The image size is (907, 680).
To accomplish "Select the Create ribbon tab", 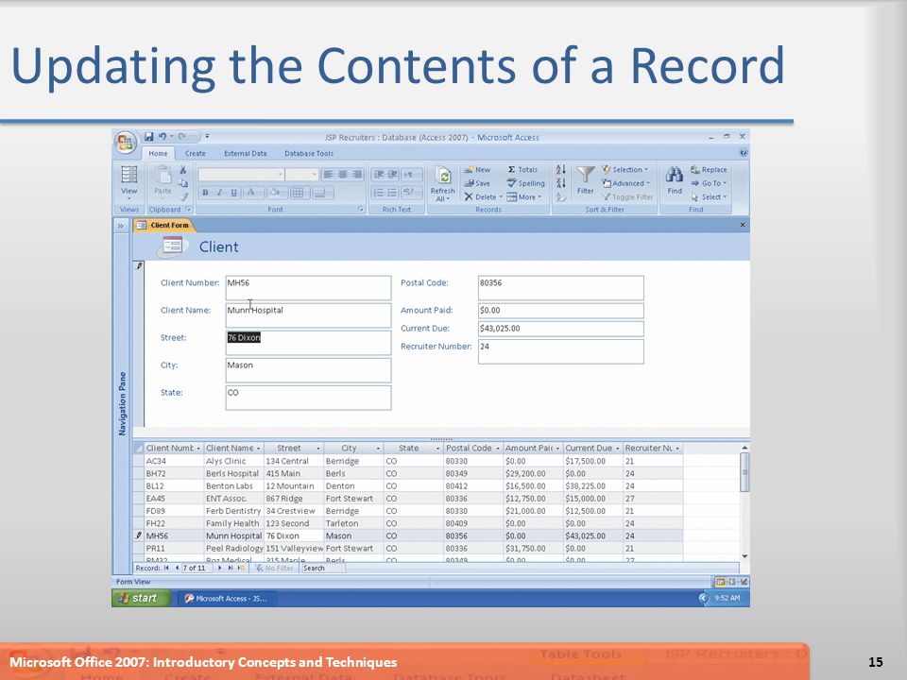I will pyautogui.click(x=195, y=153).
